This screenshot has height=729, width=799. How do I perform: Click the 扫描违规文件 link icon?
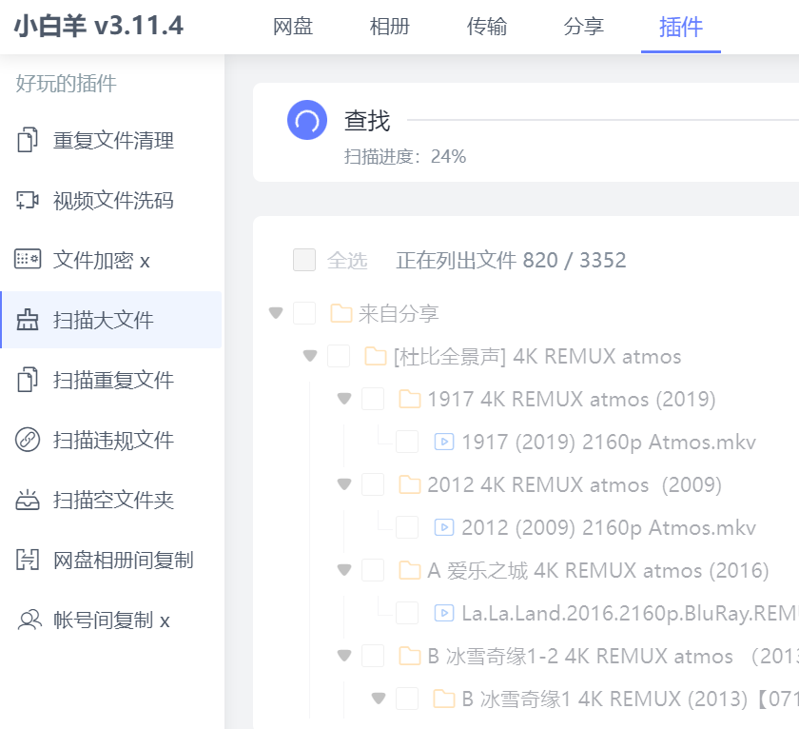27,440
